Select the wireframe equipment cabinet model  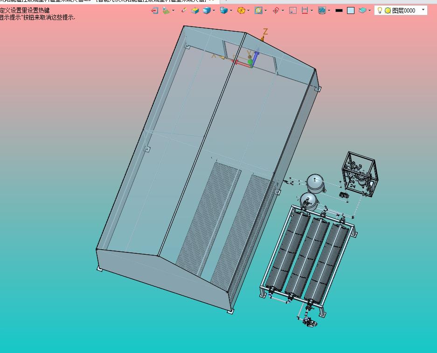360,174
